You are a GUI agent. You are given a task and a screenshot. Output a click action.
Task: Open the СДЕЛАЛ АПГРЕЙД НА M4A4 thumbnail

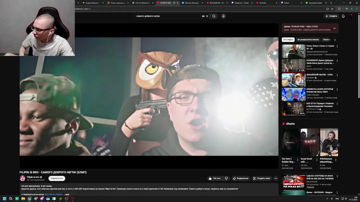click(x=294, y=181)
